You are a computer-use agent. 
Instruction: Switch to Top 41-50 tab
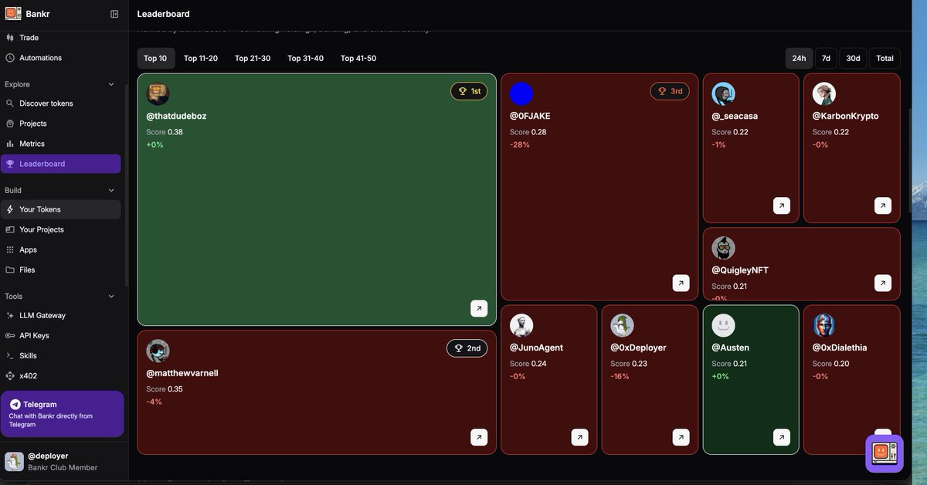358,58
